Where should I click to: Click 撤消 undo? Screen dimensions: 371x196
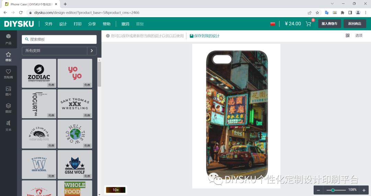(x=125, y=24)
